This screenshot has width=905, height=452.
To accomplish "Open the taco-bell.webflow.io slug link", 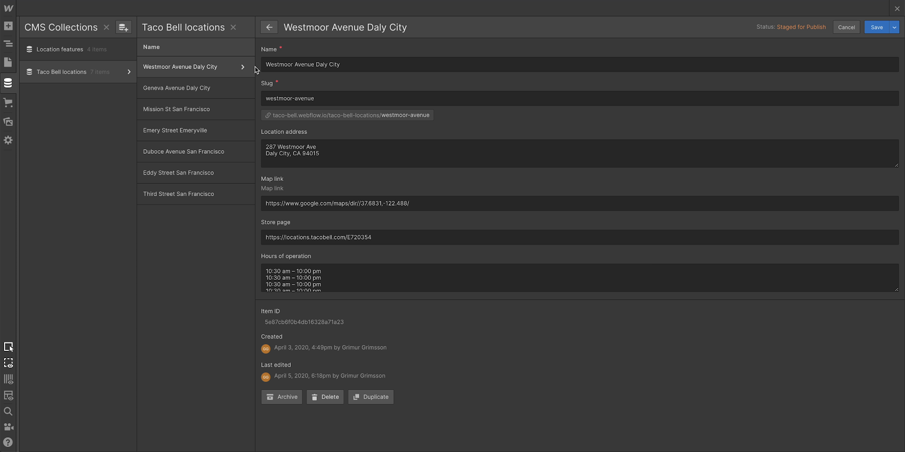I will coord(347,115).
